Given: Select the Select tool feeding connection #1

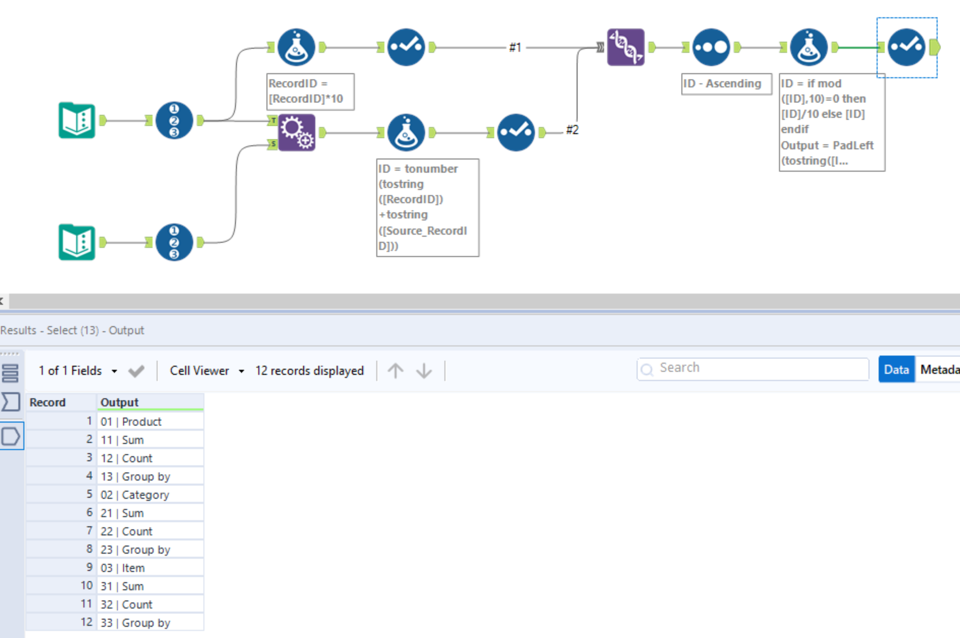Looking at the screenshot, I should pyautogui.click(x=406, y=47).
